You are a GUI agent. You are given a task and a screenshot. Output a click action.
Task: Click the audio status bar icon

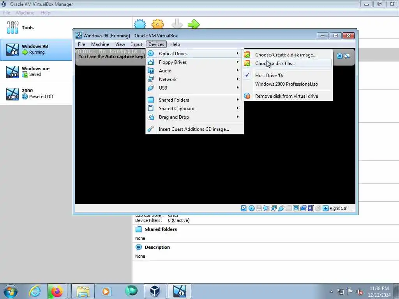[x=266, y=208]
